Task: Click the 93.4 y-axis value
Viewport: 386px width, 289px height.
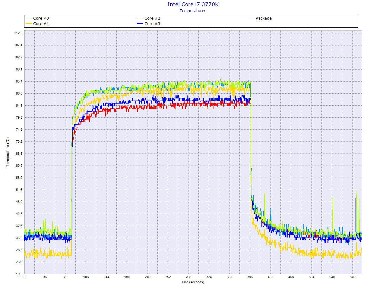Action: click(19, 81)
